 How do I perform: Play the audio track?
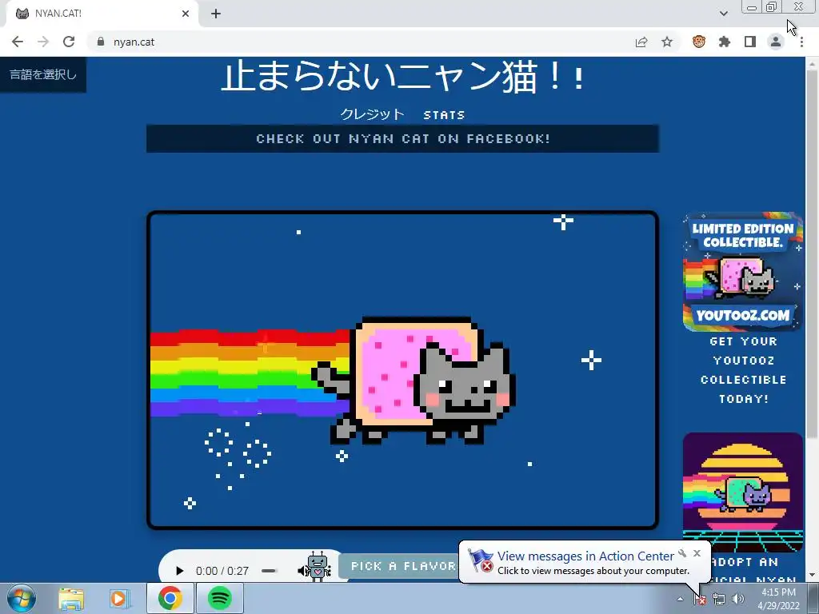(180, 571)
